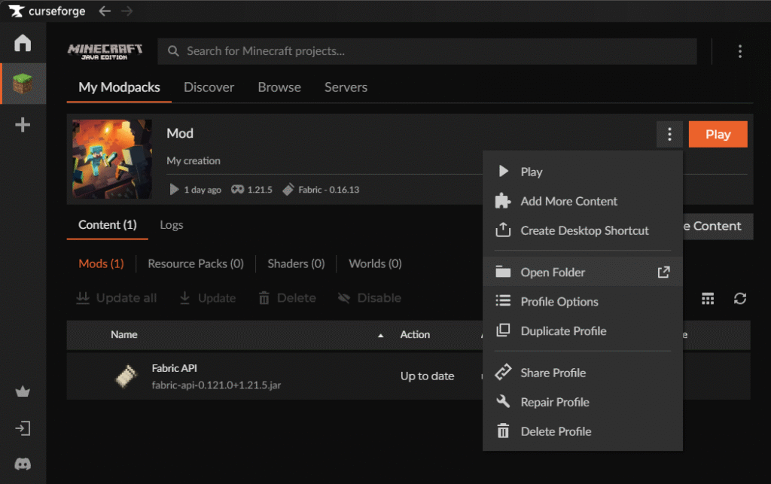Click the partially hidden Content button
Viewport: 771px width, 484px height.
(x=718, y=227)
